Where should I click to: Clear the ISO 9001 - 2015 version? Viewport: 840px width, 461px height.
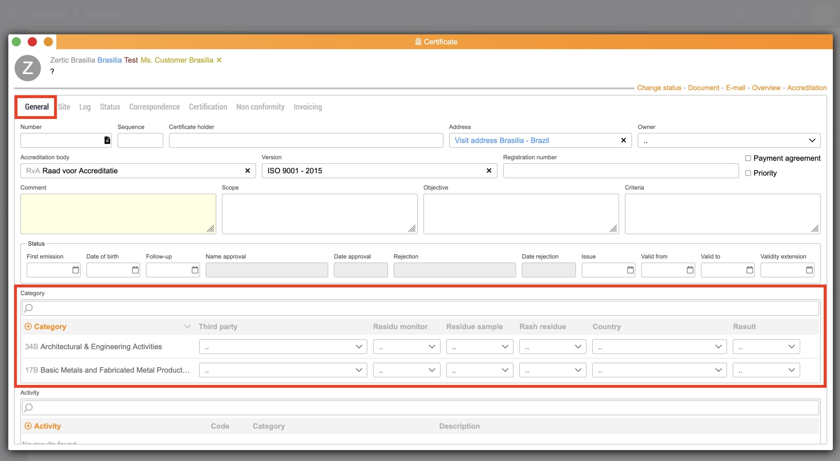(489, 170)
